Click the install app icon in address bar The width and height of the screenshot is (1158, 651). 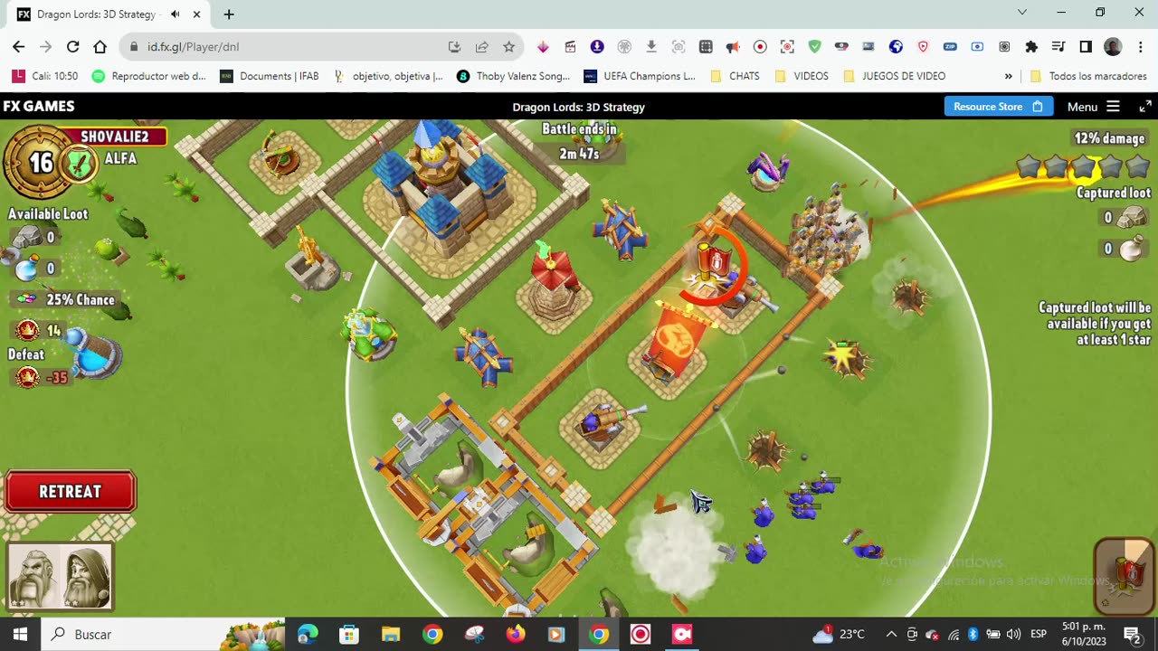pyautogui.click(x=455, y=47)
